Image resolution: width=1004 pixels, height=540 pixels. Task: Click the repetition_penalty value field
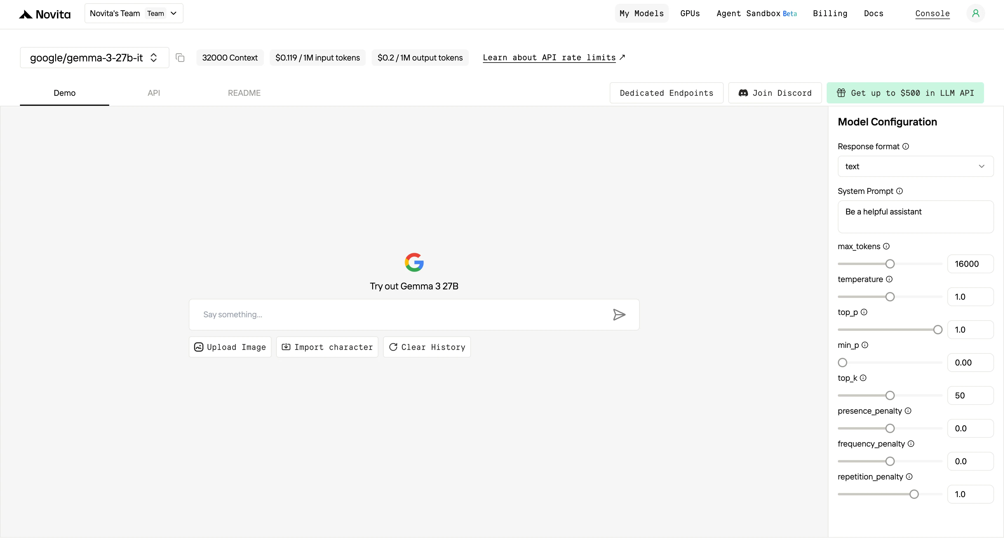coord(971,494)
